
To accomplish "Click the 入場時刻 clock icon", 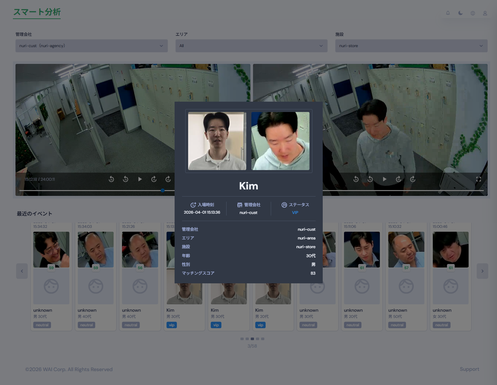I will point(193,205).
